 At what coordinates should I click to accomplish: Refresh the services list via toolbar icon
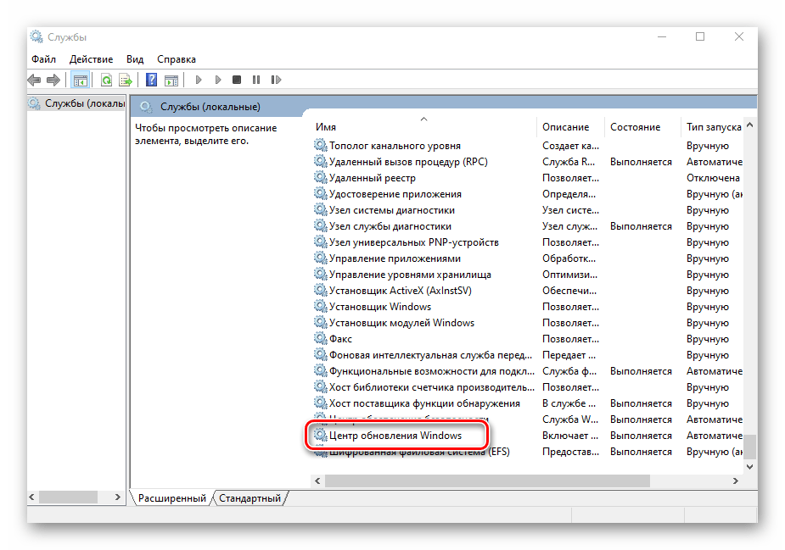pyautogui.click(x=106, y=80)
